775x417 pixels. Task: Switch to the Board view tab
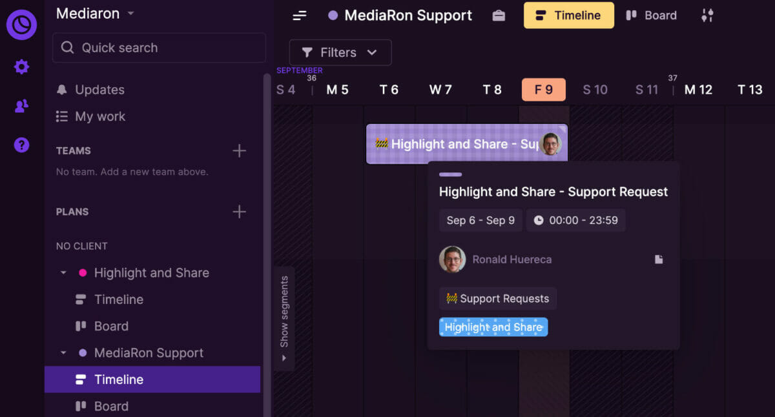point(651,15)
